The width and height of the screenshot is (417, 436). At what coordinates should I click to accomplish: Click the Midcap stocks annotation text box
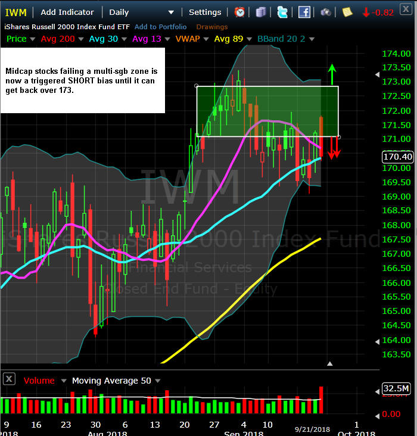coord(83,80)
